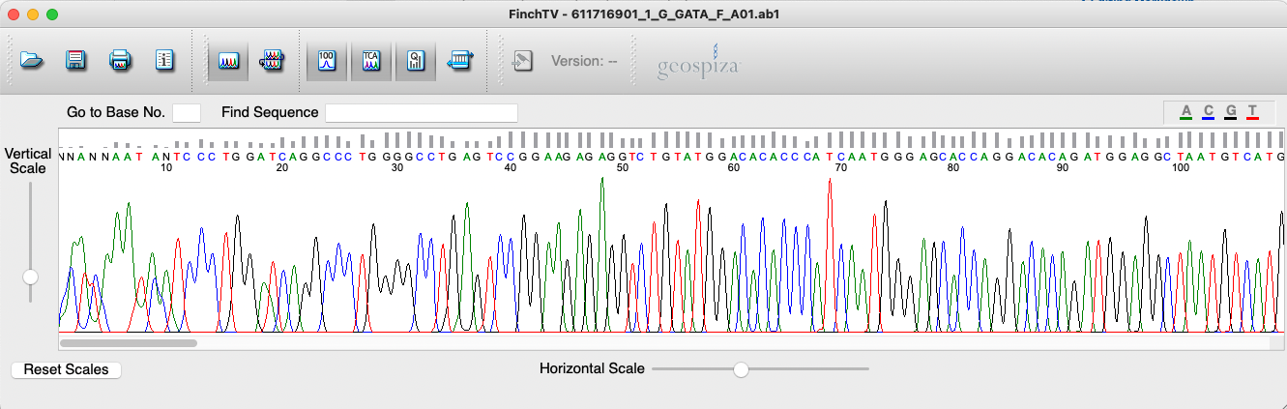The image size is (1287, 409).
Task: Open the file information icon
Action: click(164, 61)
